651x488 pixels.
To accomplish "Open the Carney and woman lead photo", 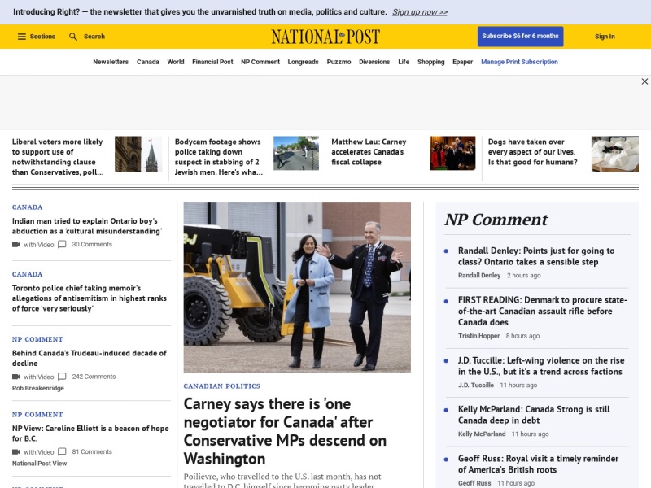I will pyautogui.click(x=297, y=287).
